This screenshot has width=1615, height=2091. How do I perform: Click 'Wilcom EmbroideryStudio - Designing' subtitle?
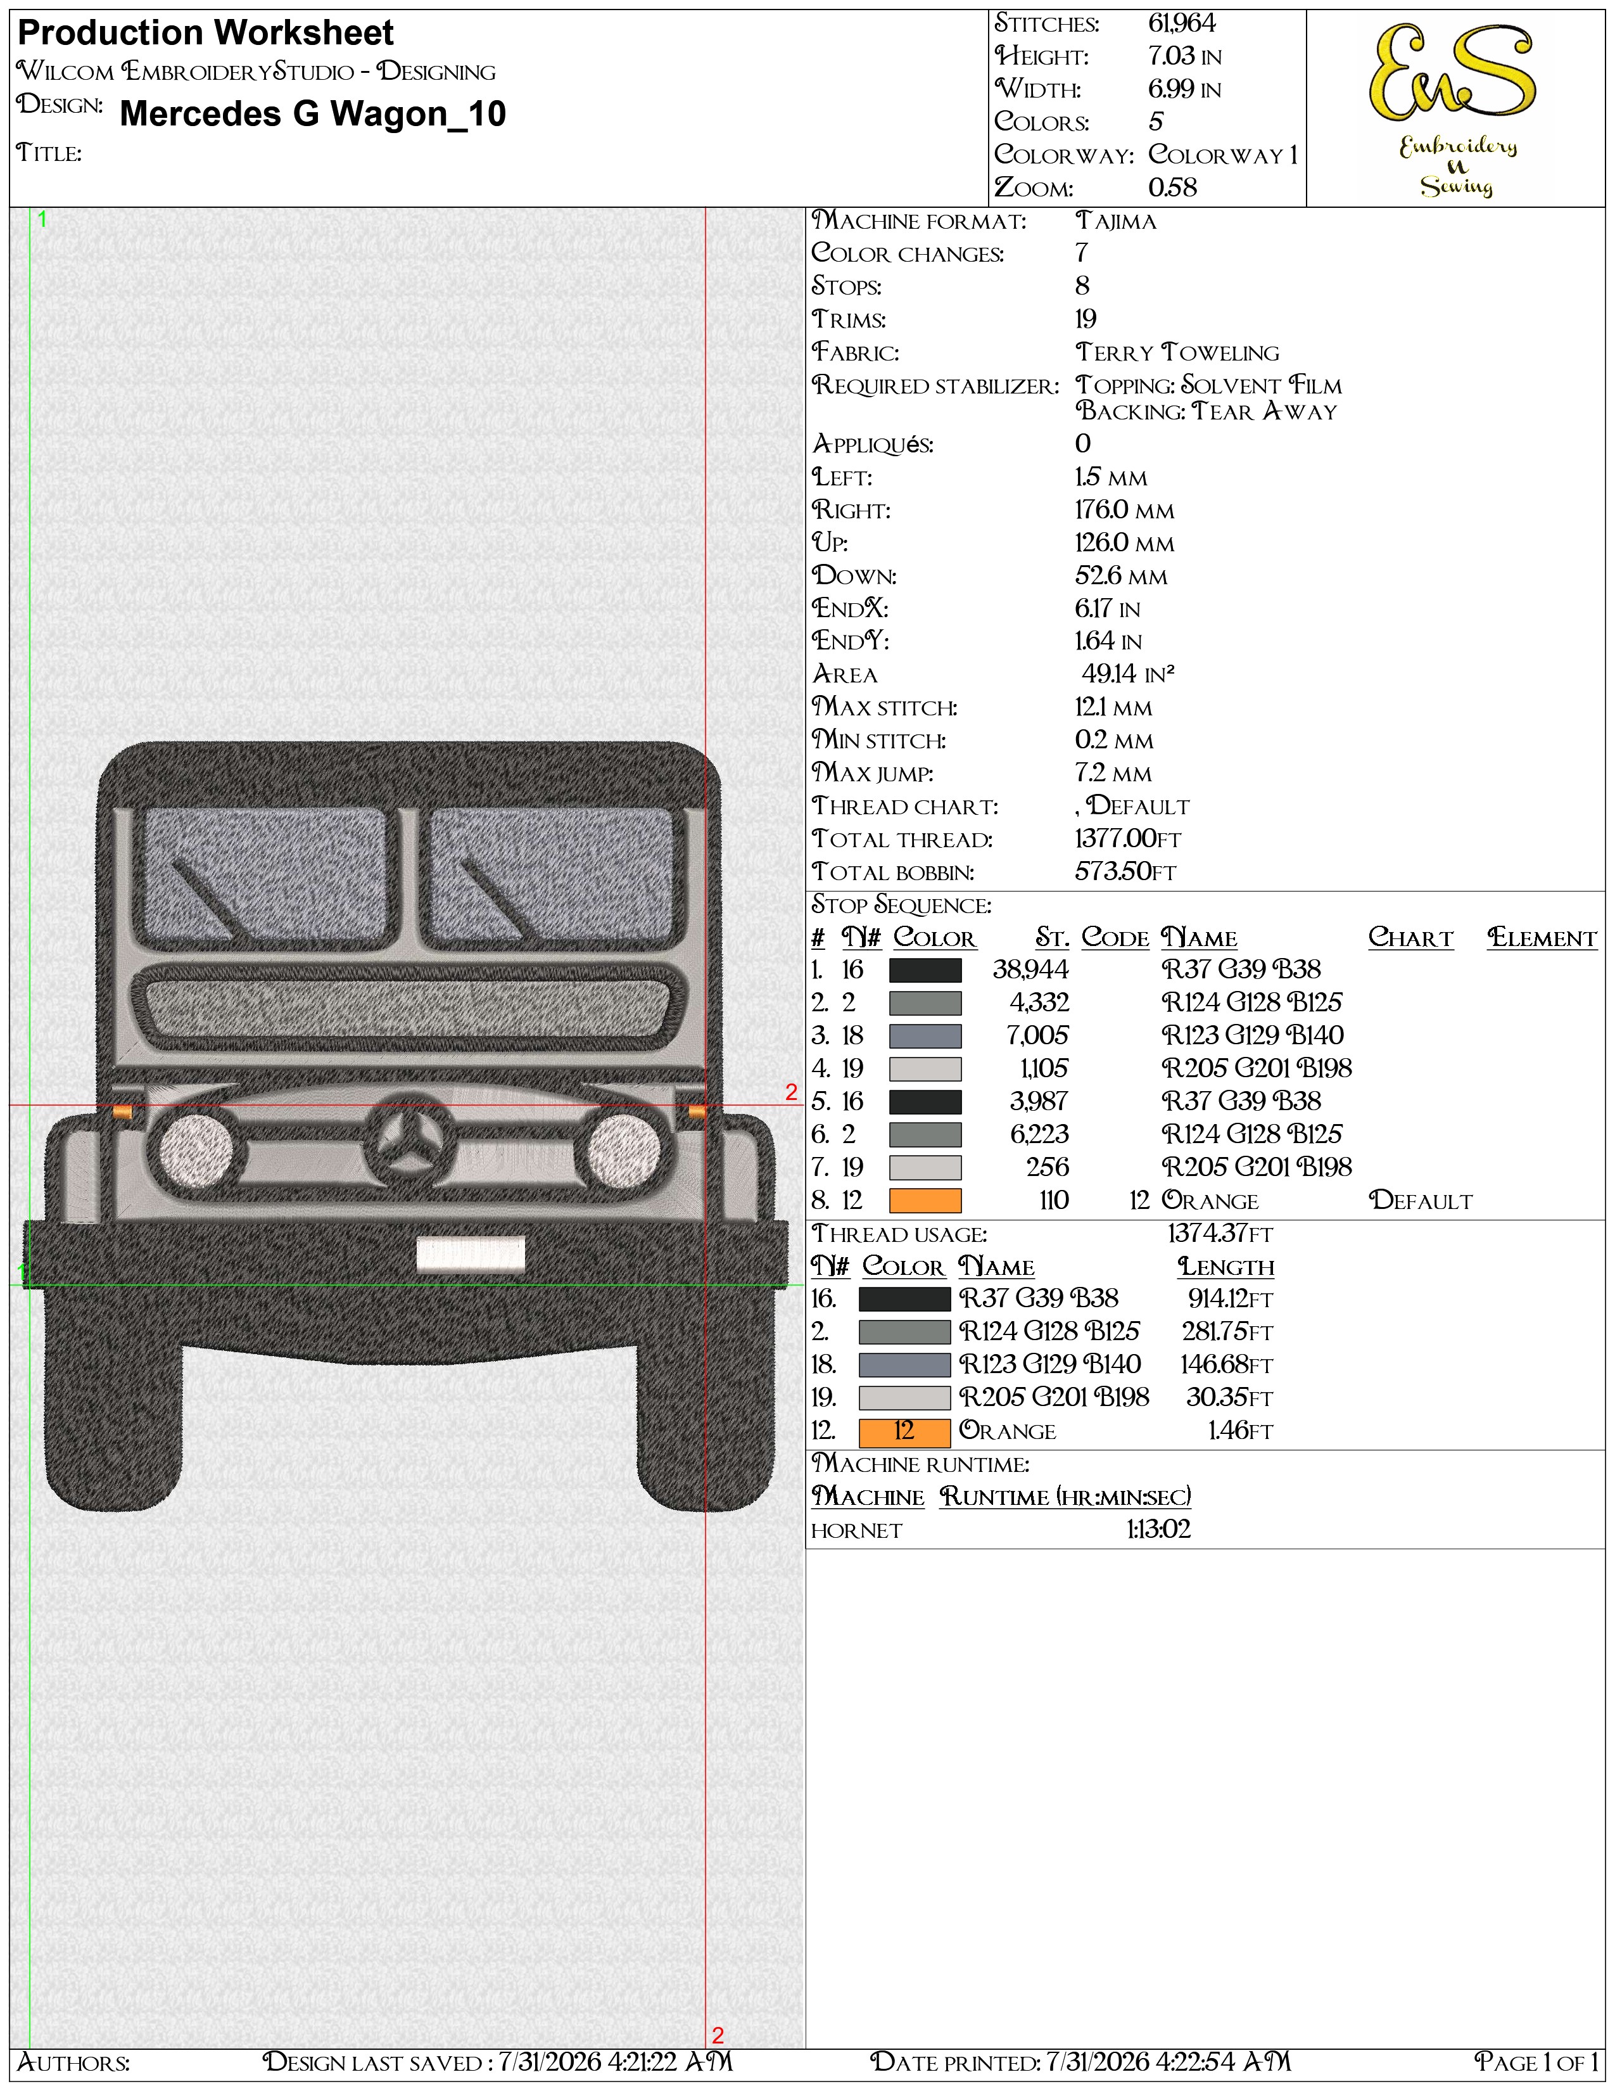click(256, 72)
